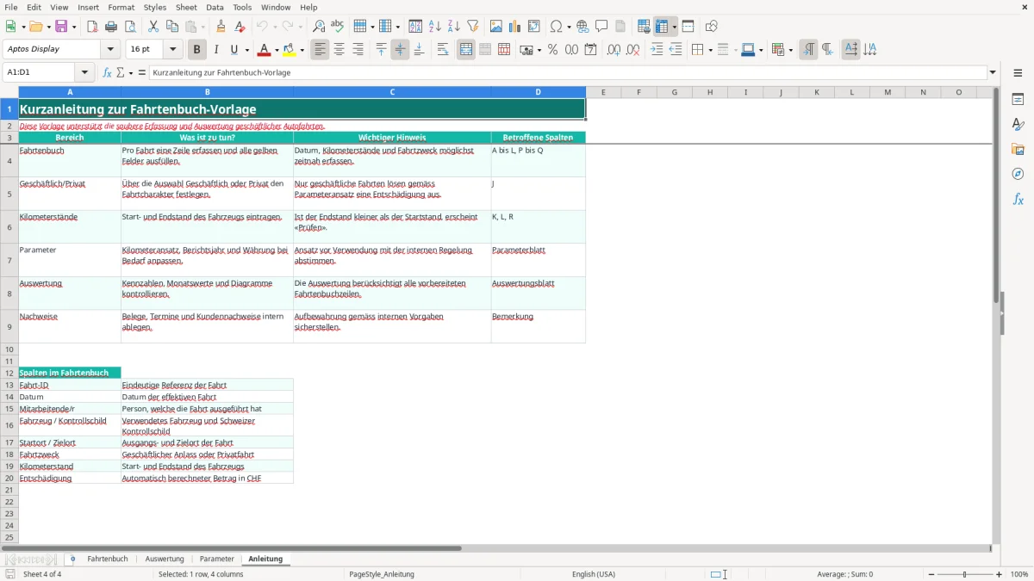Insert a comment on the cell
The image size is (1034, 581).
tap(602, 27)
